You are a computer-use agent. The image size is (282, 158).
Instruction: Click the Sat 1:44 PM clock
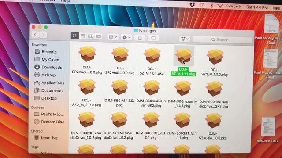[x=257, y=7]
